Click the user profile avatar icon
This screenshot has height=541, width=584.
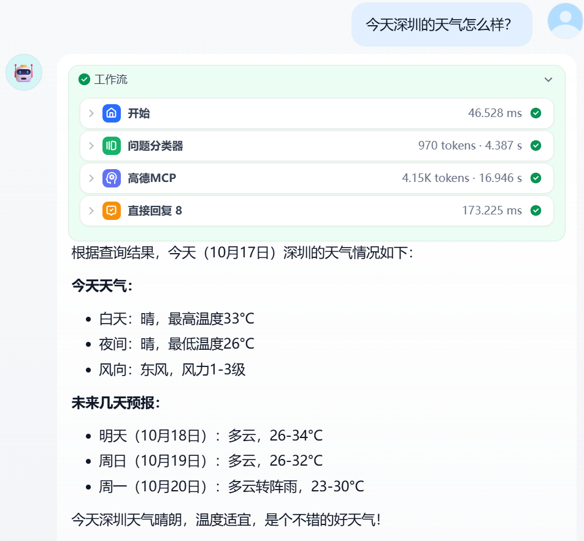point(565,21)
